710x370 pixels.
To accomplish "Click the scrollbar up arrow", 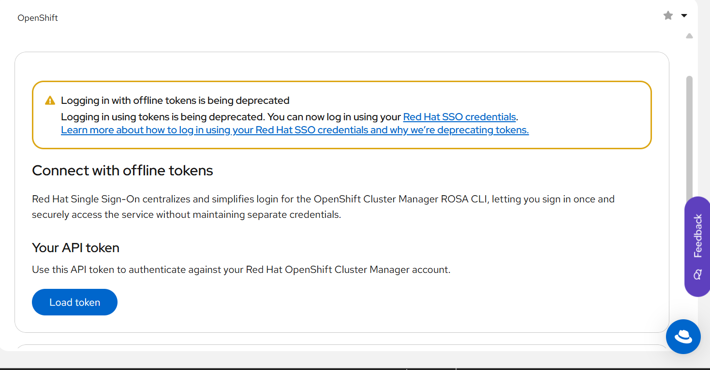I will pos(689,36).
